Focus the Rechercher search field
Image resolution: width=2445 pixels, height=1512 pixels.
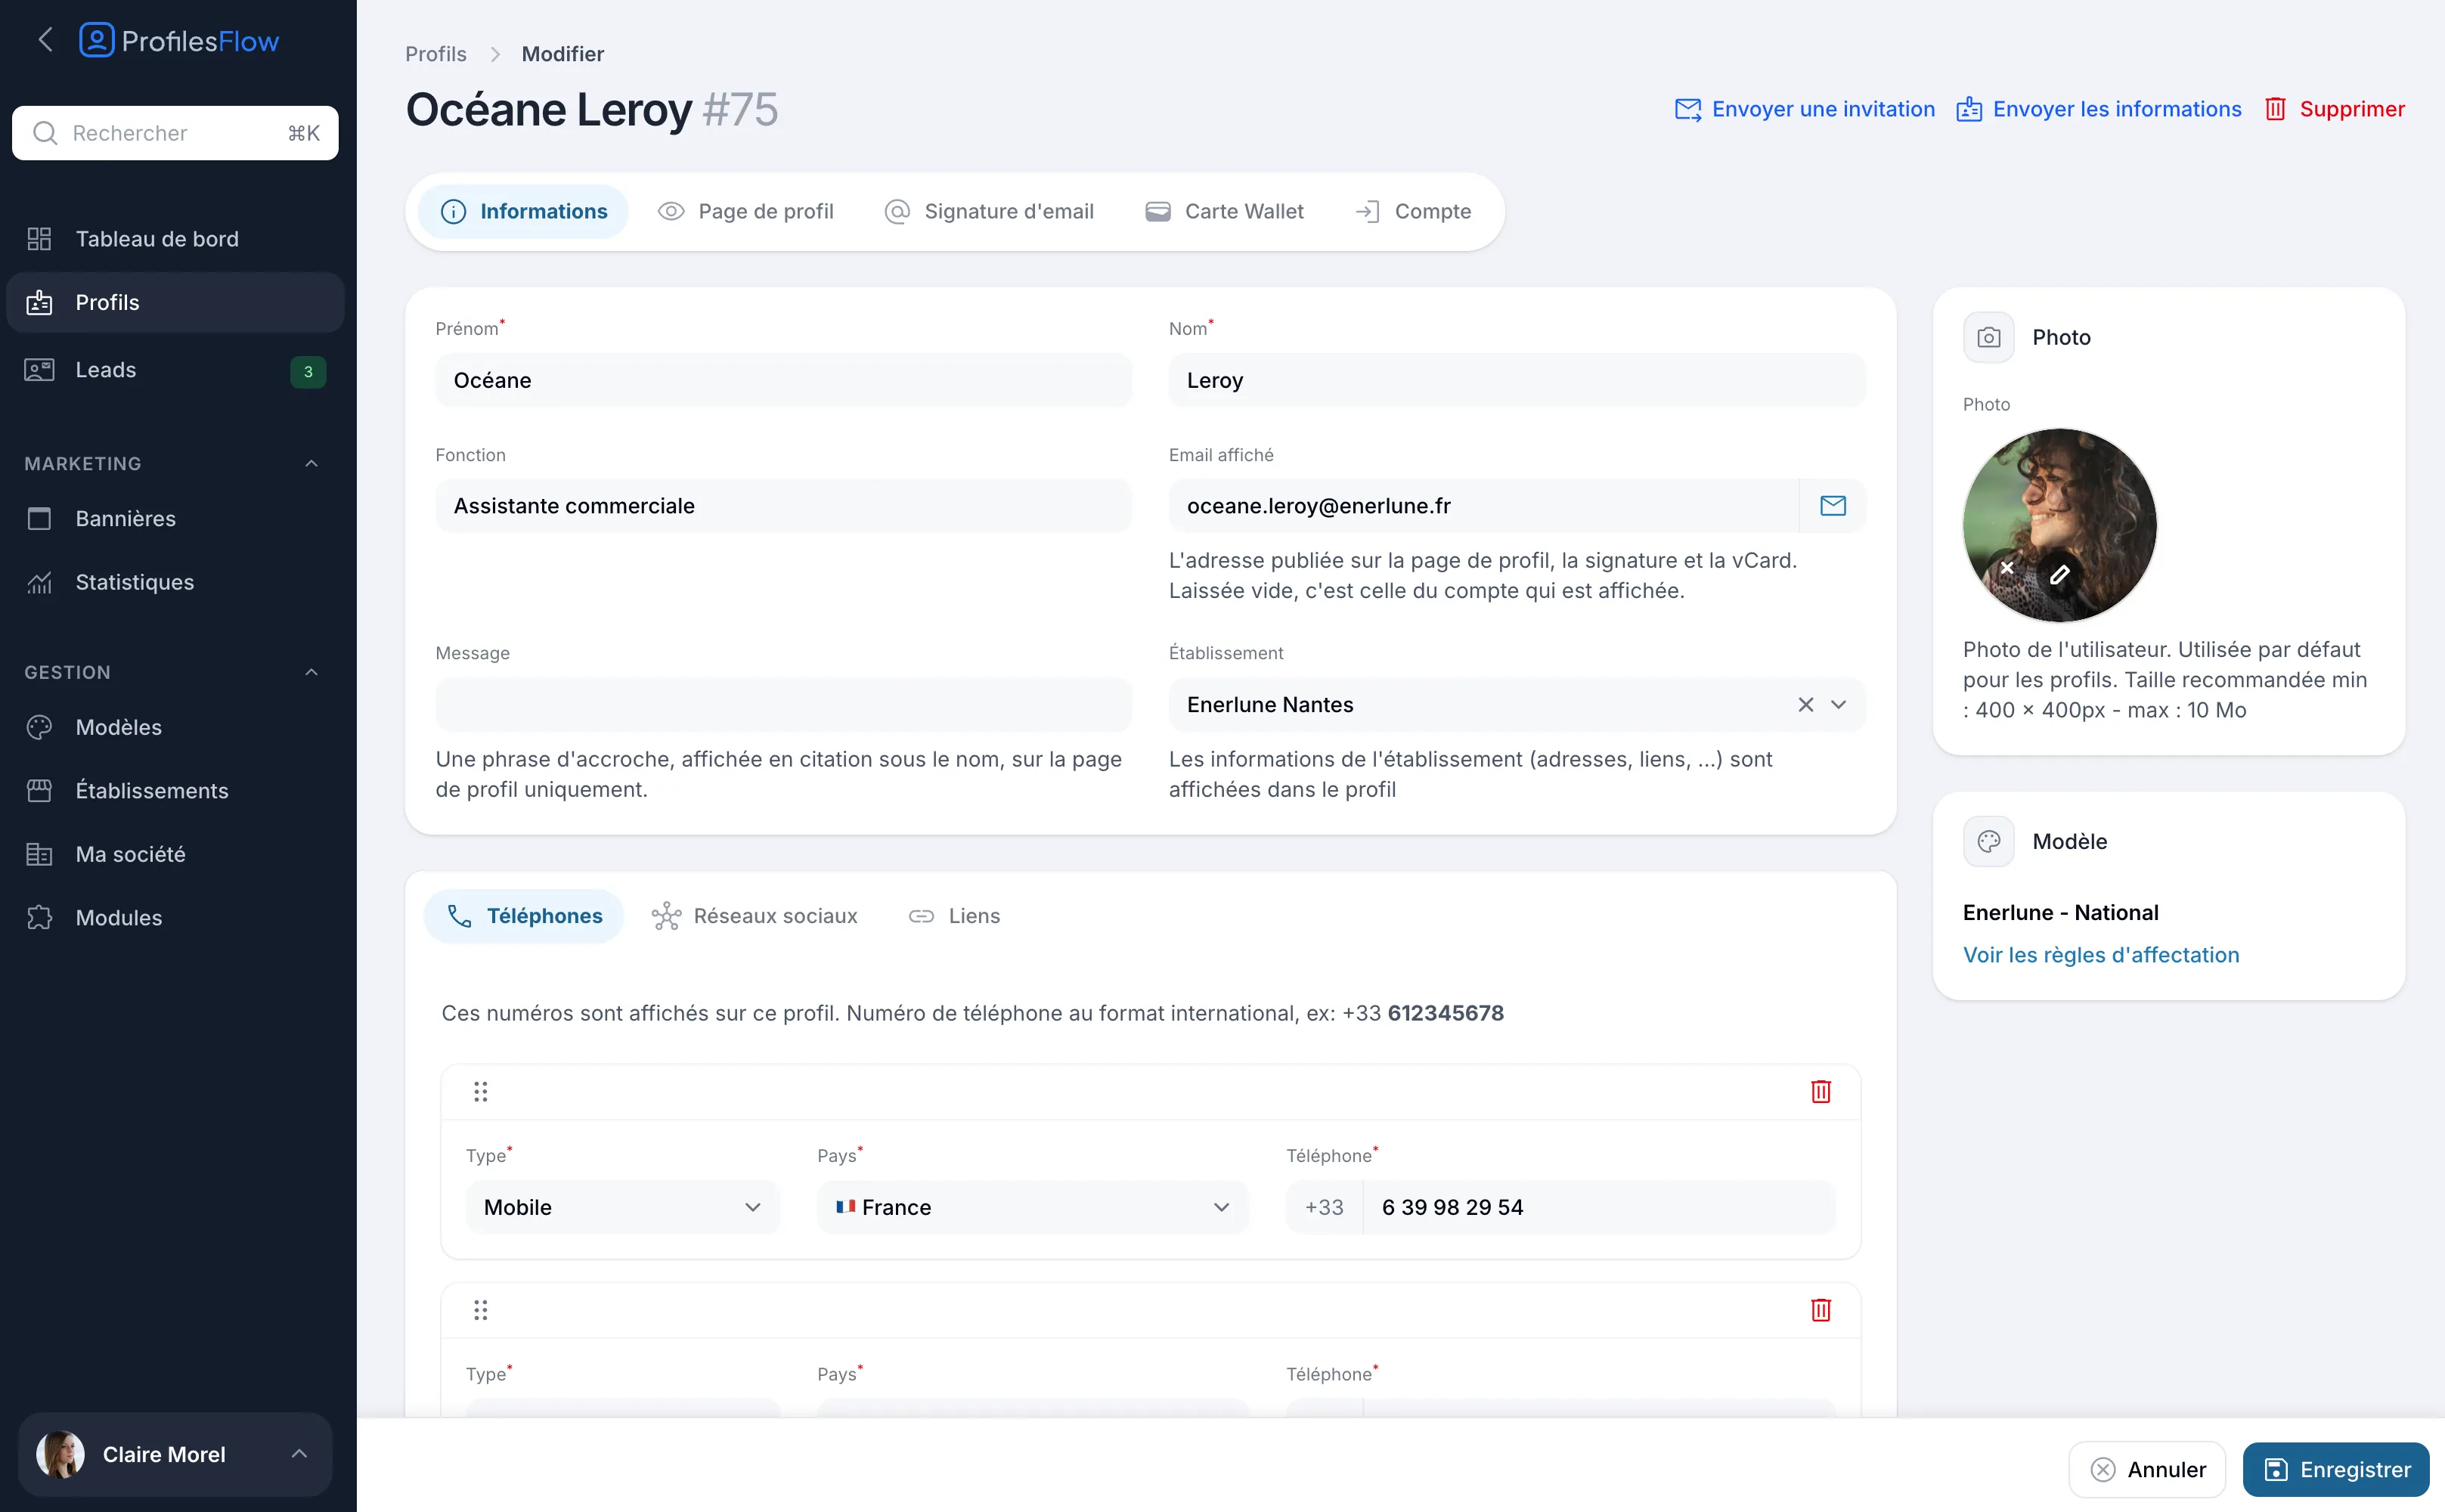point(175,133)
